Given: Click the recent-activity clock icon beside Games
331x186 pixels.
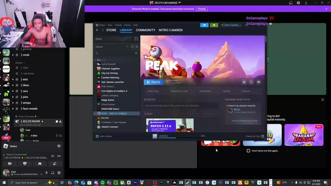Looking at the screenshot, I should [132, 47].
